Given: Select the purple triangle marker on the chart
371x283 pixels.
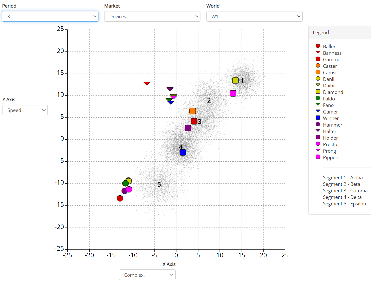Looking at the screenshot, I should [x=170, y=89].
